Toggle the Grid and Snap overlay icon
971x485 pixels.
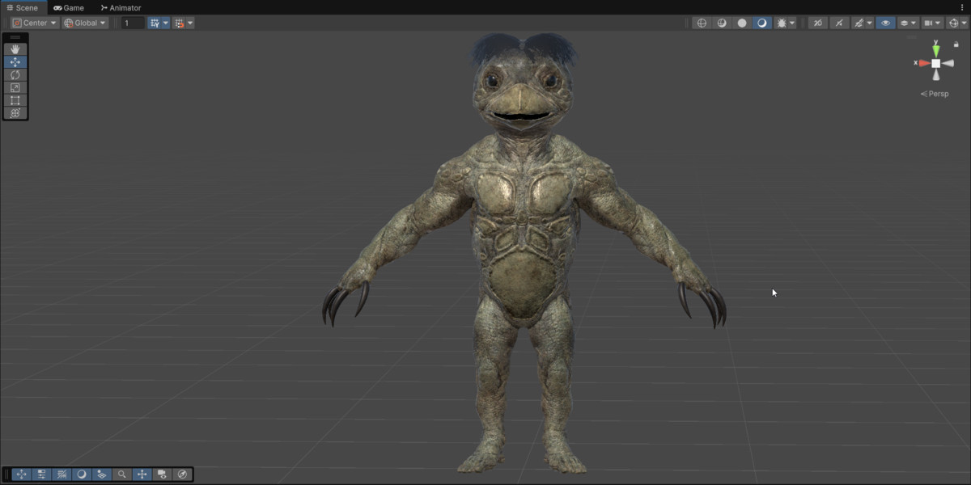pyautogui.click(x=61, y=474)
